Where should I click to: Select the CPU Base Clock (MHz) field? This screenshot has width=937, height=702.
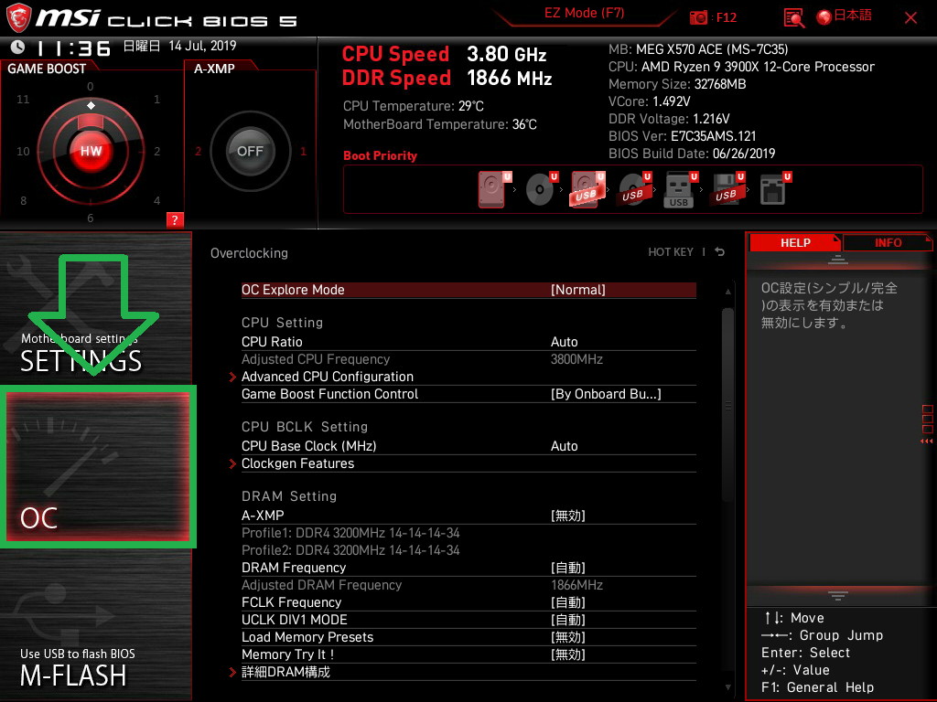468,446
